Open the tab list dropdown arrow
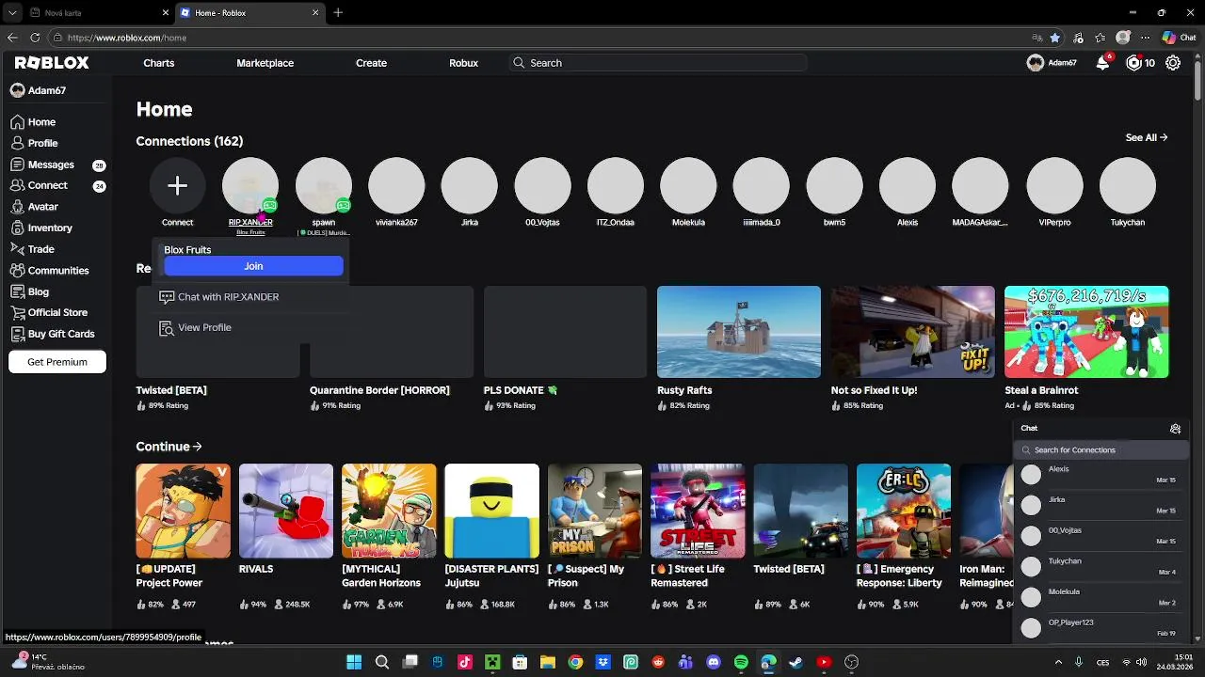 (x=12, y=12)
